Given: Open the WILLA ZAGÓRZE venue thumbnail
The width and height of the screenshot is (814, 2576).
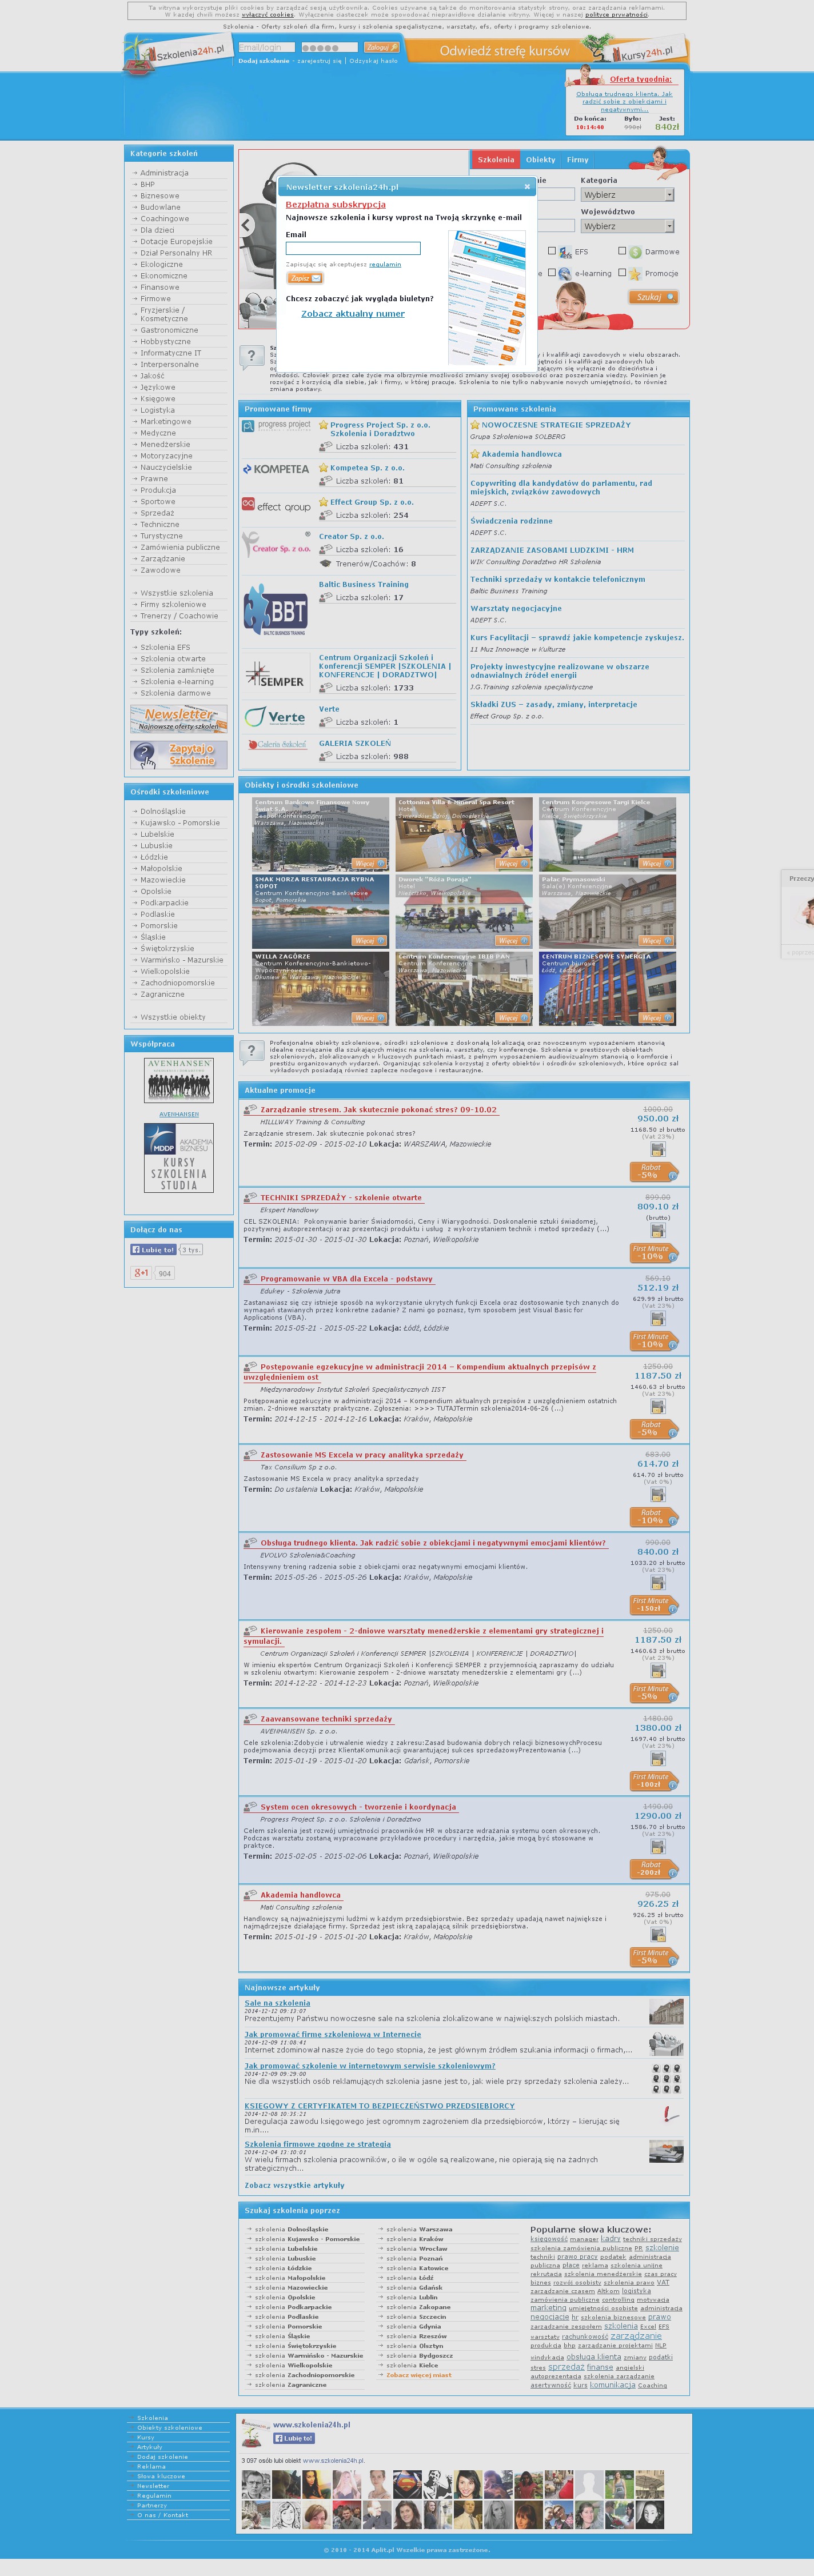Looking at the screenshot, I should (x=320, y=989).
